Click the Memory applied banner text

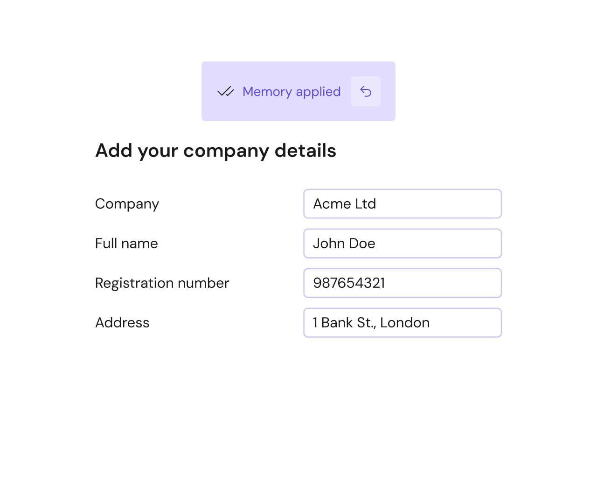(291, 92)
